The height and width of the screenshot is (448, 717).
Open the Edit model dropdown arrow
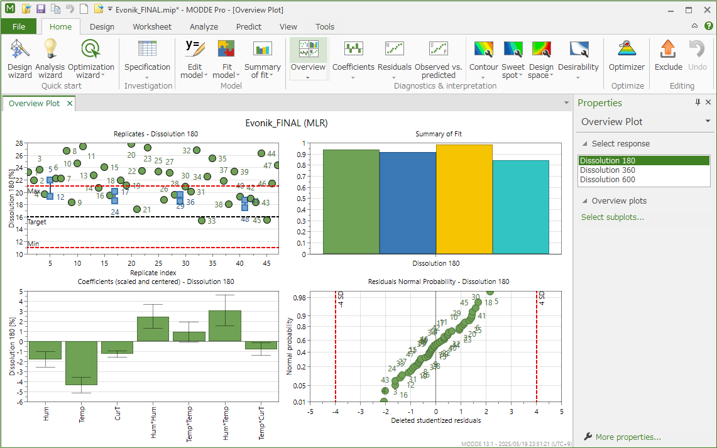[206, 76]
